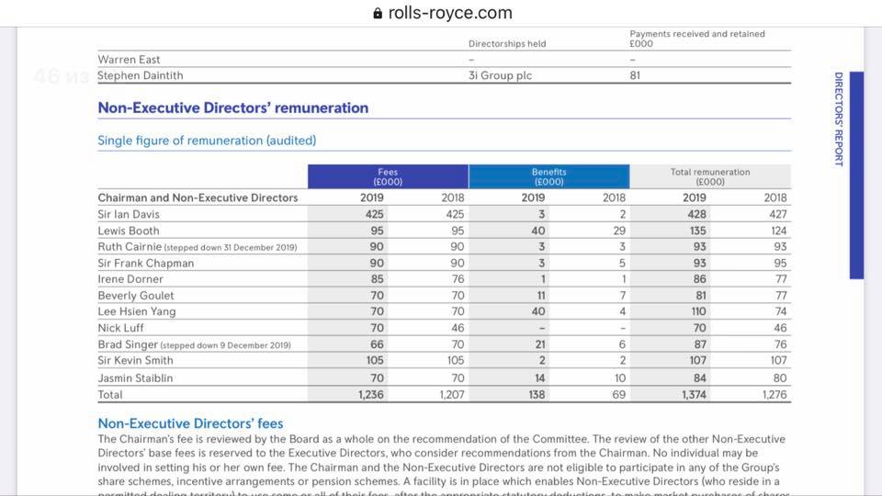Select Ruth Cairnie stepped down row label

(197, 247)
